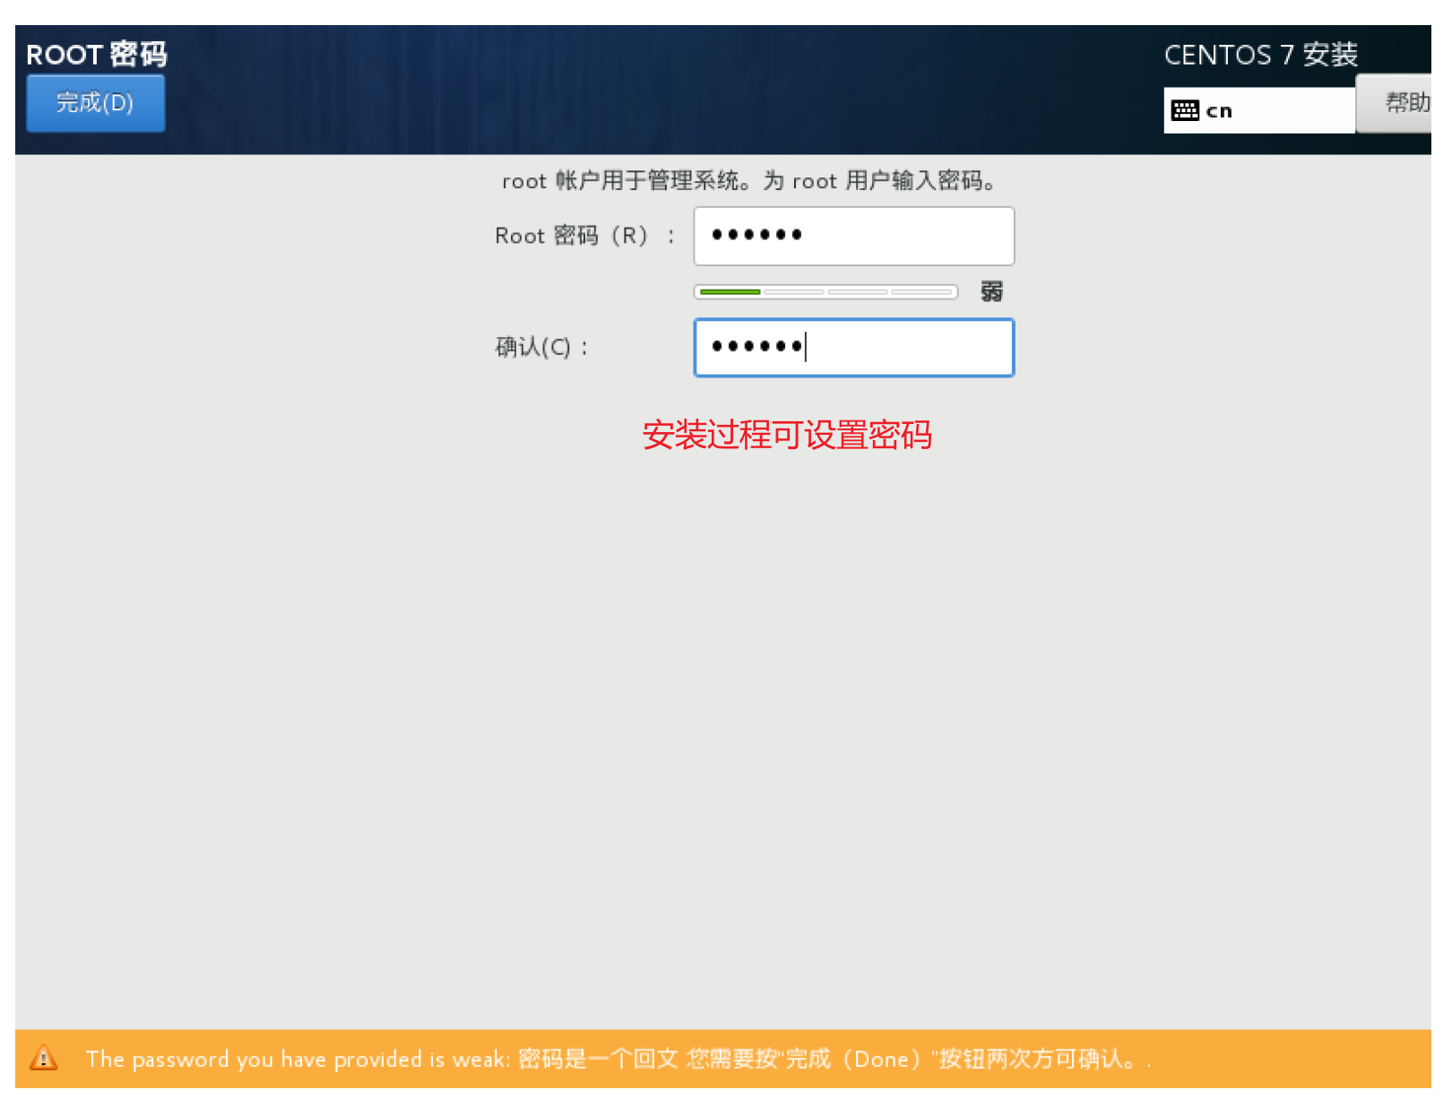Open the 帮助 help button

pyautogui.click(x=1395, y=103)
